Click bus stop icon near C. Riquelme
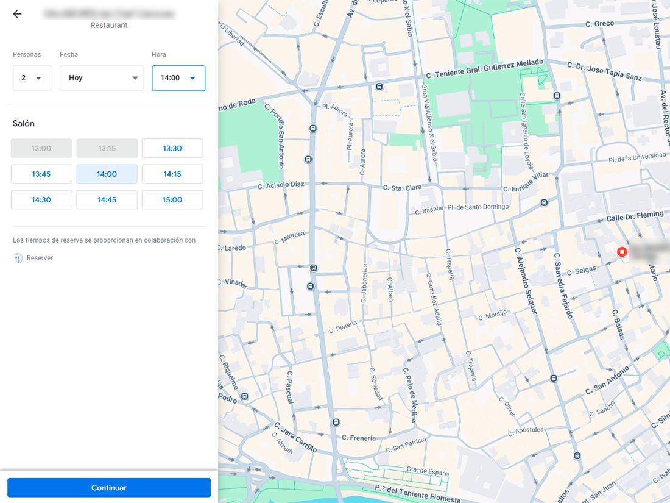670x503 pixels. click(245, 396)
